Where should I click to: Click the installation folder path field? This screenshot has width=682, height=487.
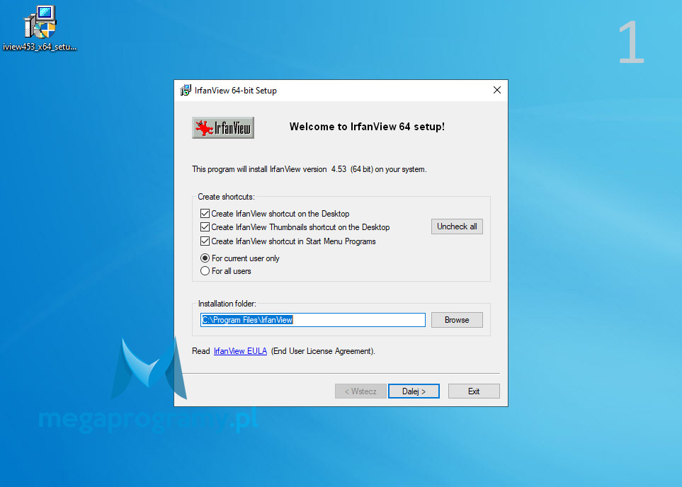313,320
